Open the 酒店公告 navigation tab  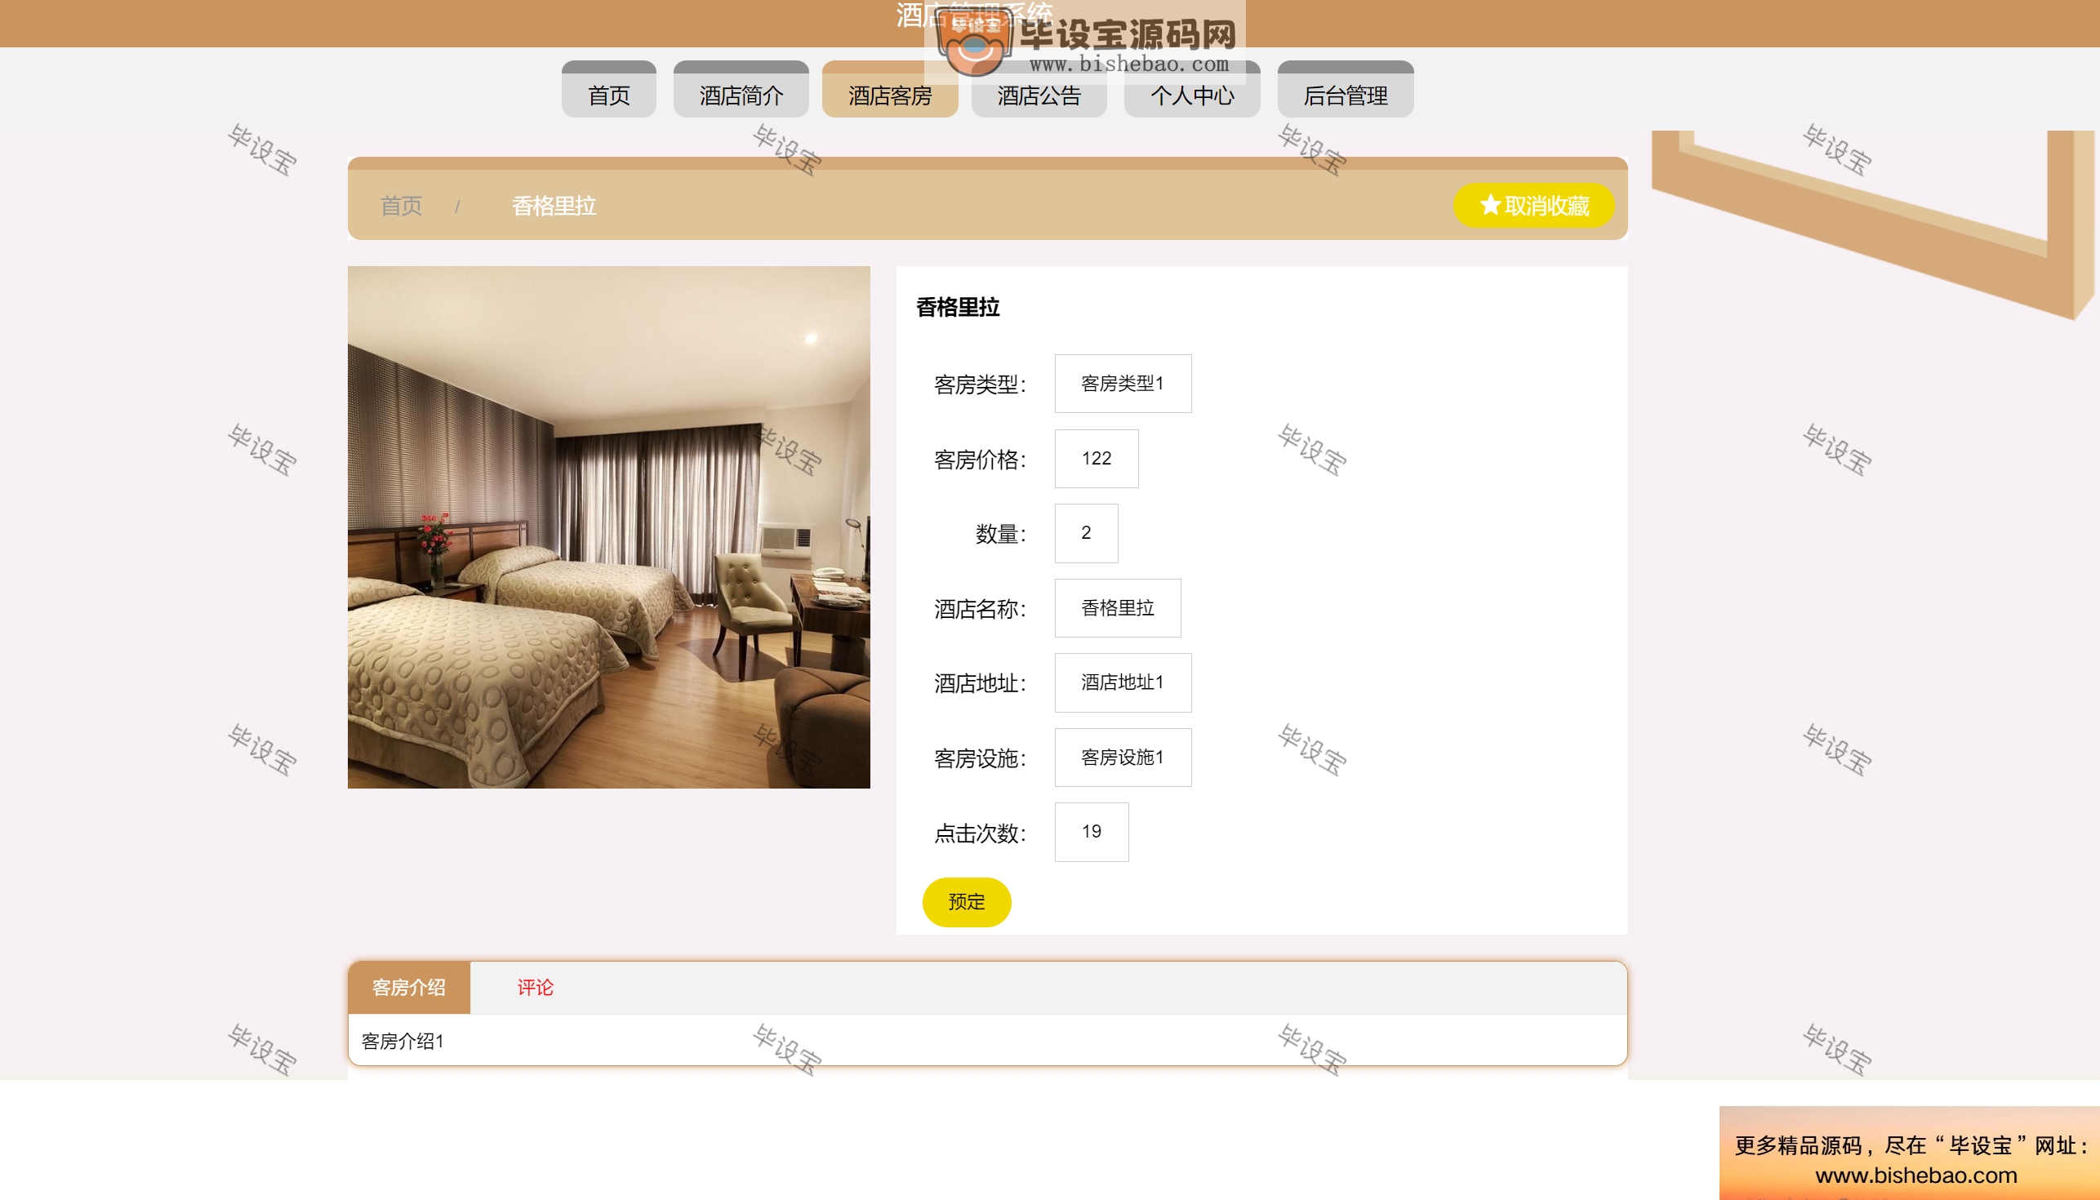click(x=1039, y=89)
